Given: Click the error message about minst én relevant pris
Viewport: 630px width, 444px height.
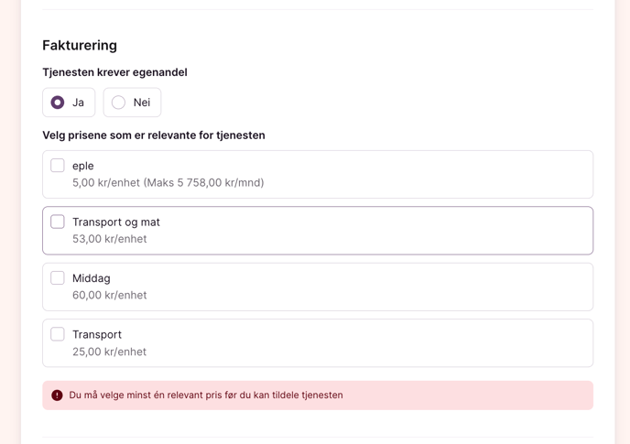Looking at the screenshot, I should 206,395.
